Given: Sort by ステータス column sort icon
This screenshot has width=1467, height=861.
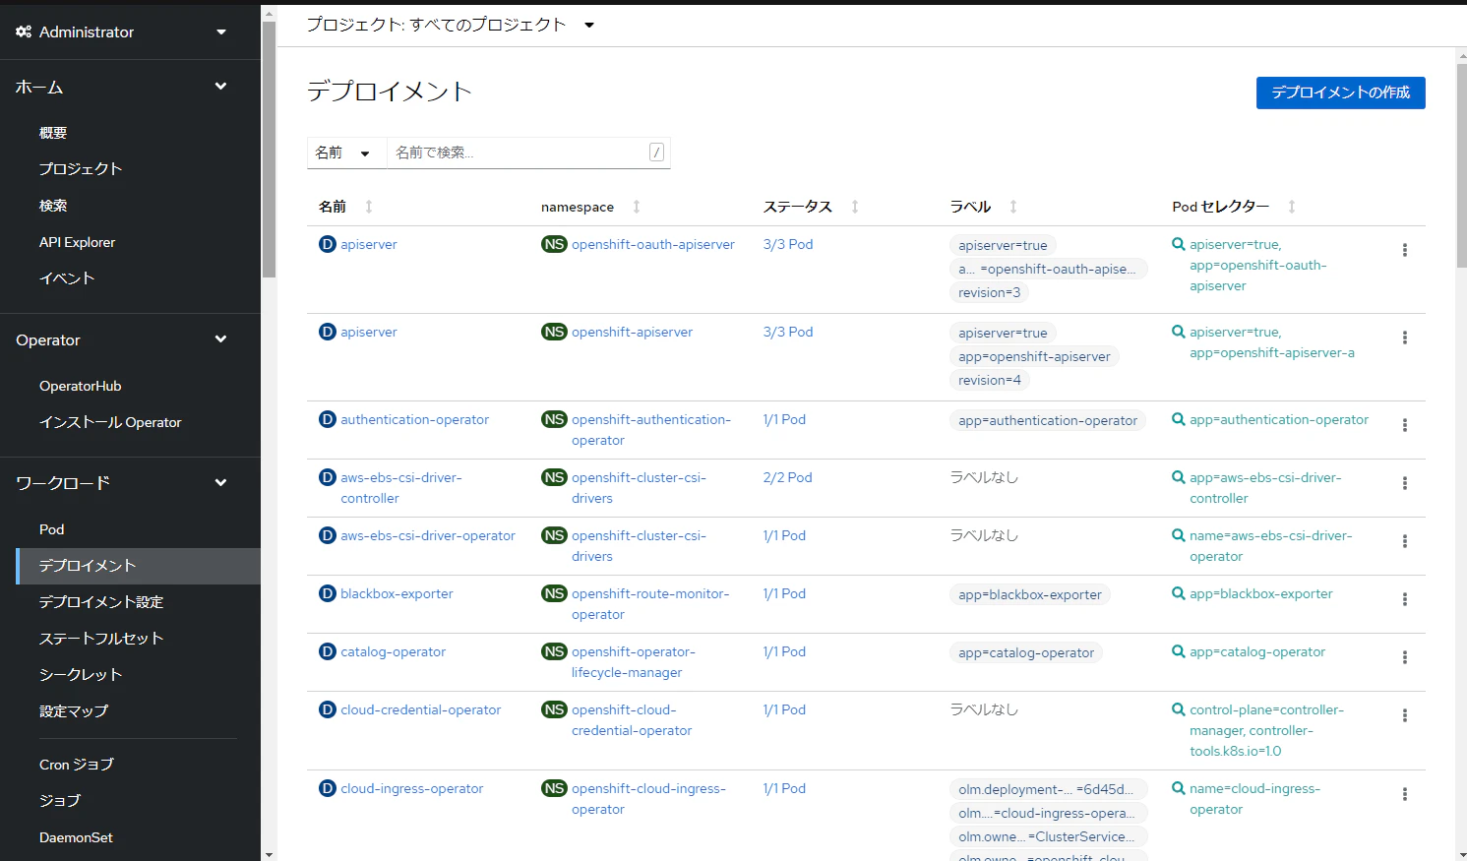Looking at the screenshot, I should (855, 207).
